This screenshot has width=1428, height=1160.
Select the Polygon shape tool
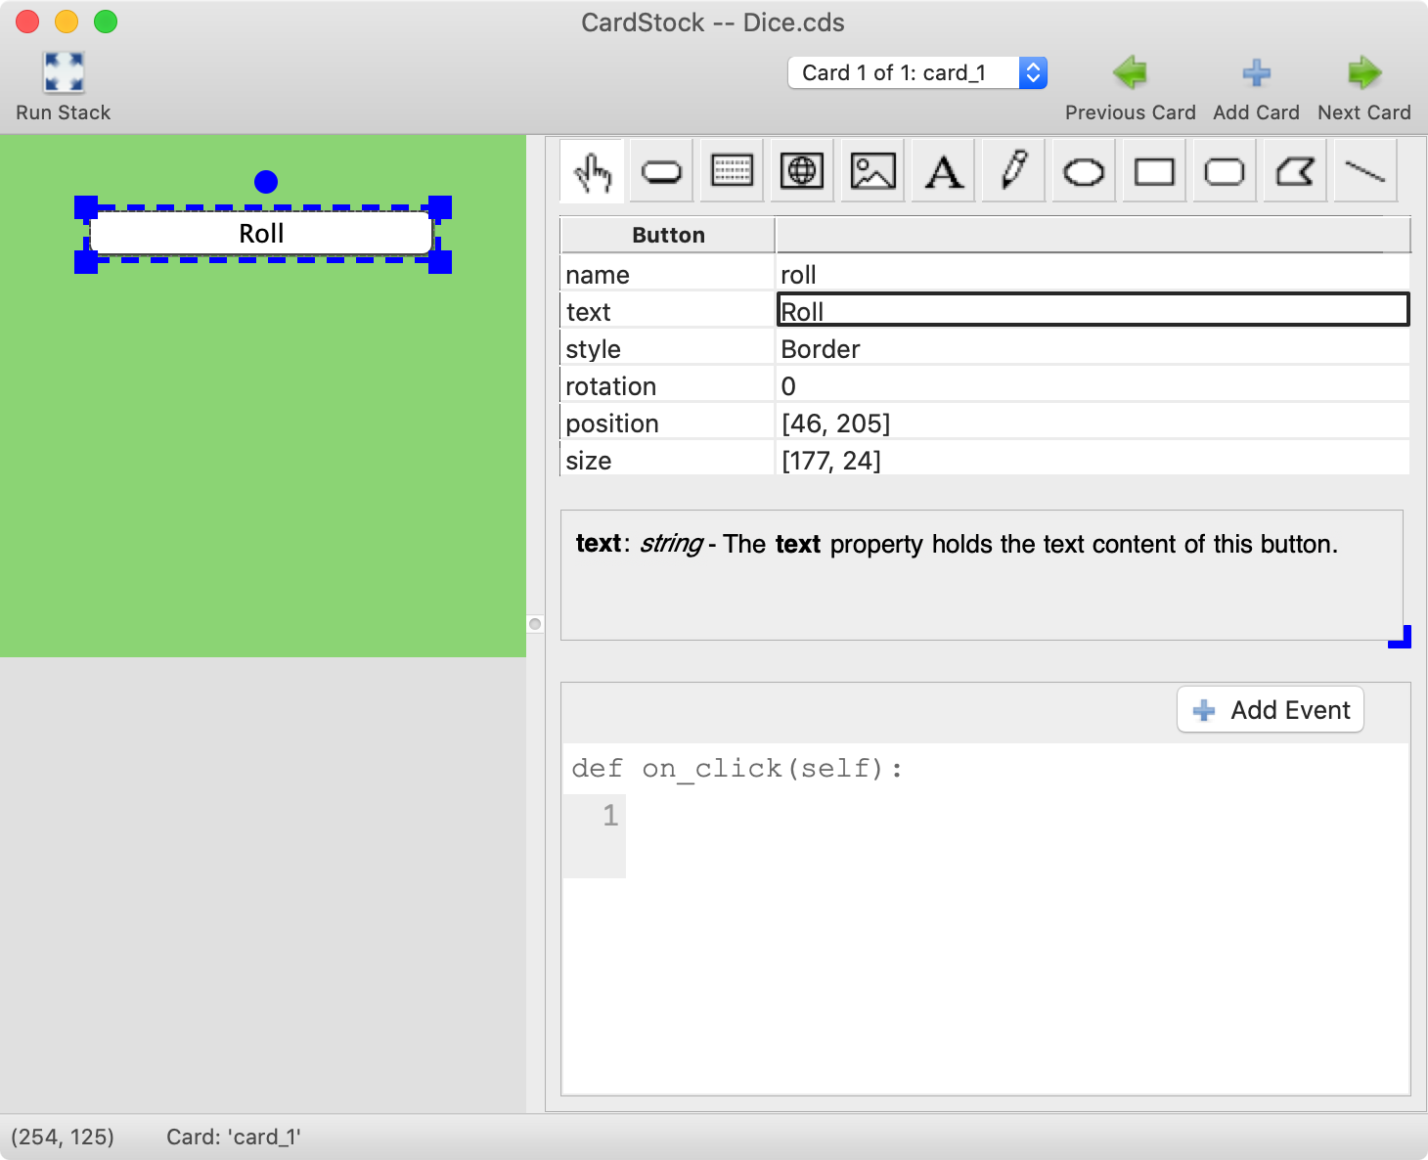coord(1295,172)
